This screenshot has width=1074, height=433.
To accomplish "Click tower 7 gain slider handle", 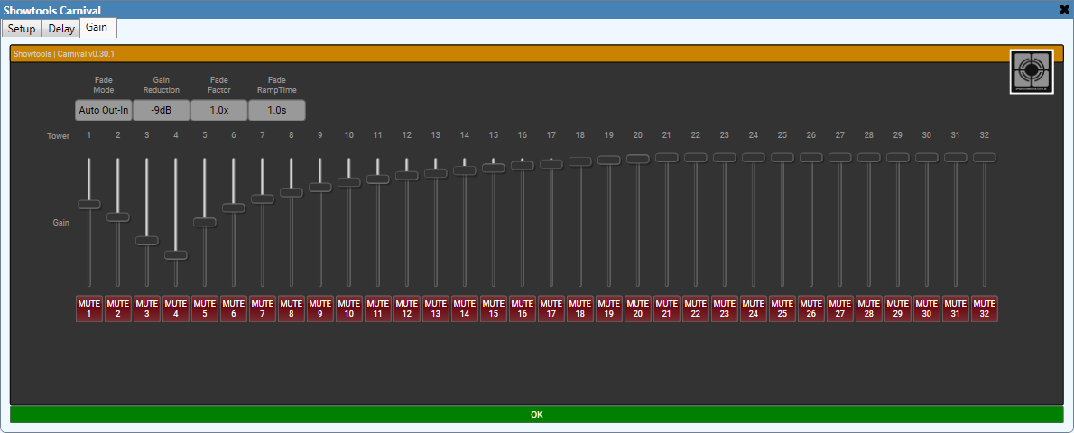I will tap(263, 198).
